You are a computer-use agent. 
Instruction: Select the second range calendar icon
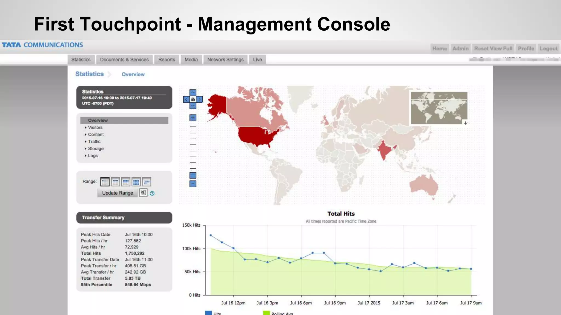[x=115, y=182]
